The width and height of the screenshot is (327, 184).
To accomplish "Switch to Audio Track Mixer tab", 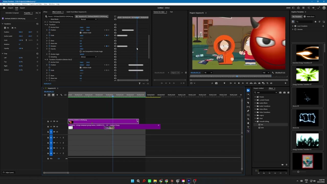I will tap(76, 12).
